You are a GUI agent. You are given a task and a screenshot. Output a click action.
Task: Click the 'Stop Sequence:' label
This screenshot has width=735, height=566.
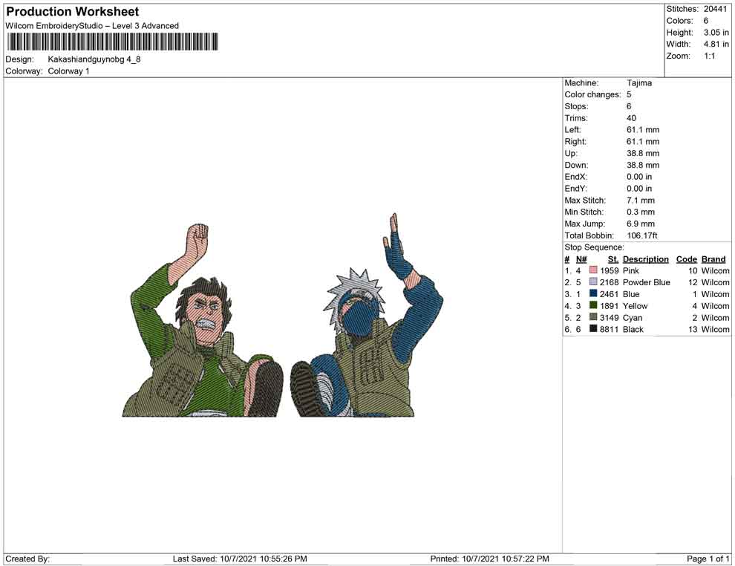[595, 247]
